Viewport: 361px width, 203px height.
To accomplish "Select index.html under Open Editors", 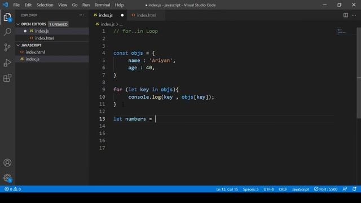I will (x=52, y=38).
